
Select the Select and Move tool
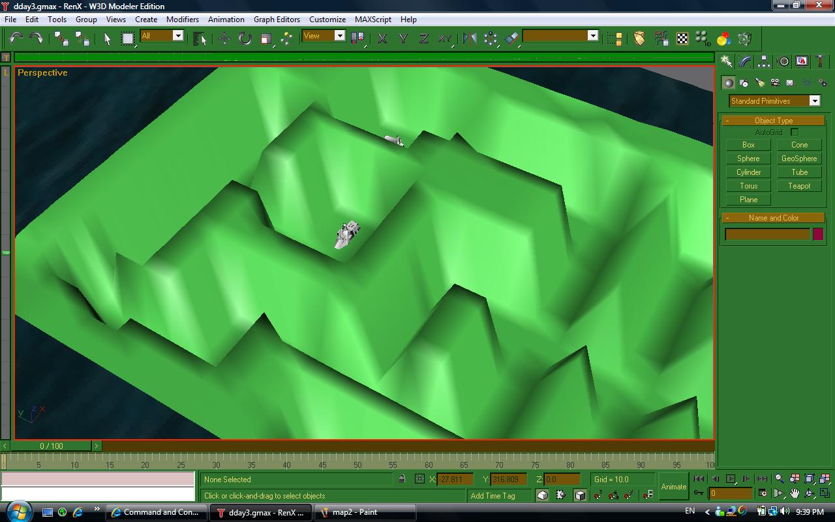click(x=224, y=38)
